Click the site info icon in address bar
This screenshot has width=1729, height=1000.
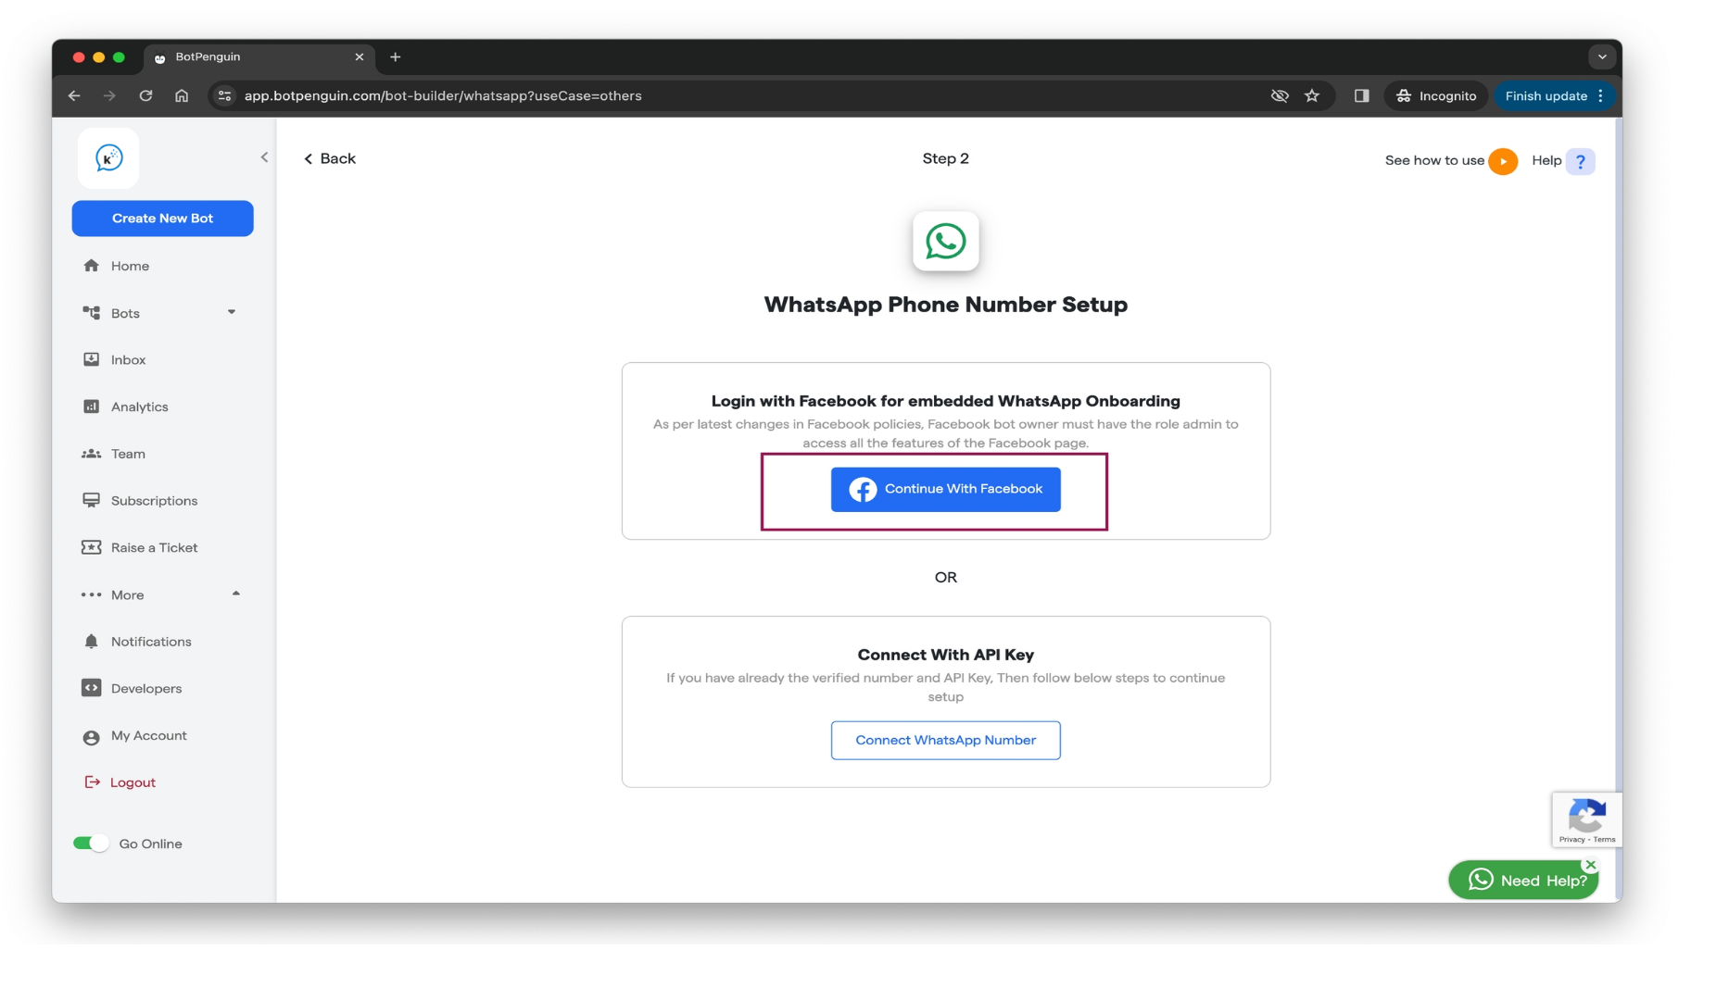click(x=224, y=95)
